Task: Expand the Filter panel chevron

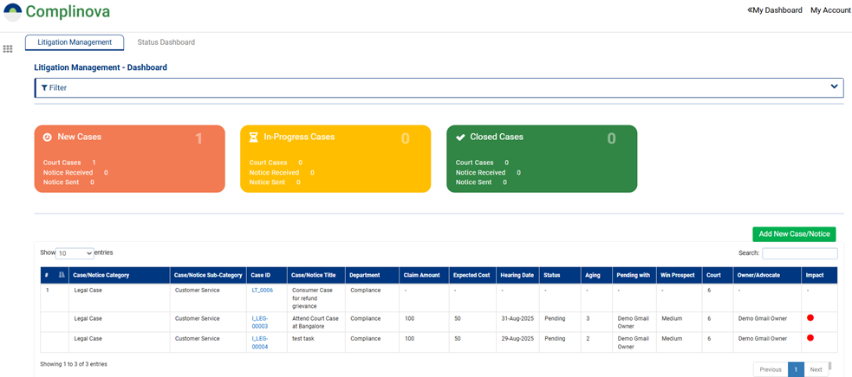Action: 834,86
